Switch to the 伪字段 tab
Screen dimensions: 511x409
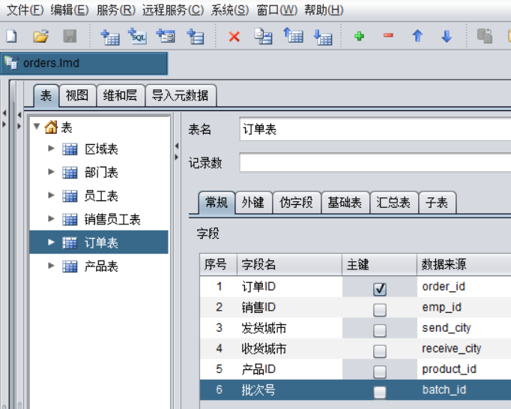point(296,203)
